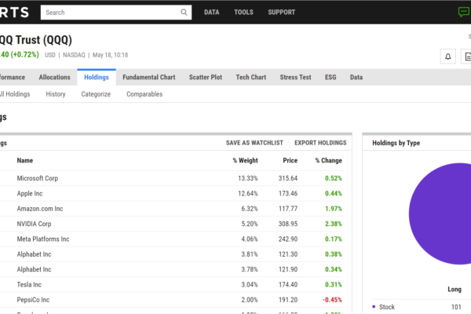Click PepsiCo change value -0.45%
This screenshot has width=471, height=314.
coord(332,300)
